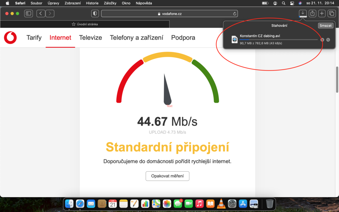Toggle the Safari sidebar
Viewport: 339px width, 212px height.
(28, 13)
